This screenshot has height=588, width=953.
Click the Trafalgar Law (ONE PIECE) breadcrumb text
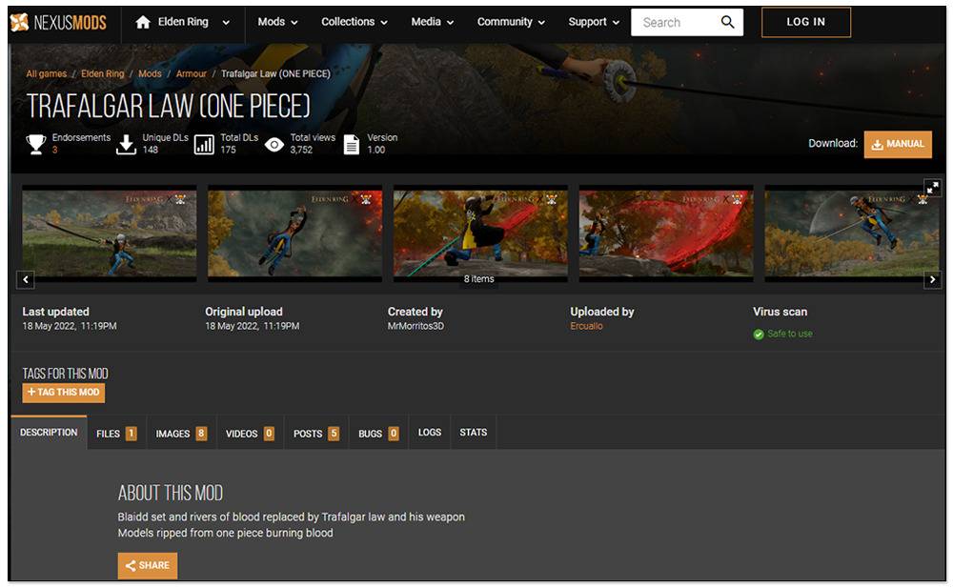[x=276, y=73]
